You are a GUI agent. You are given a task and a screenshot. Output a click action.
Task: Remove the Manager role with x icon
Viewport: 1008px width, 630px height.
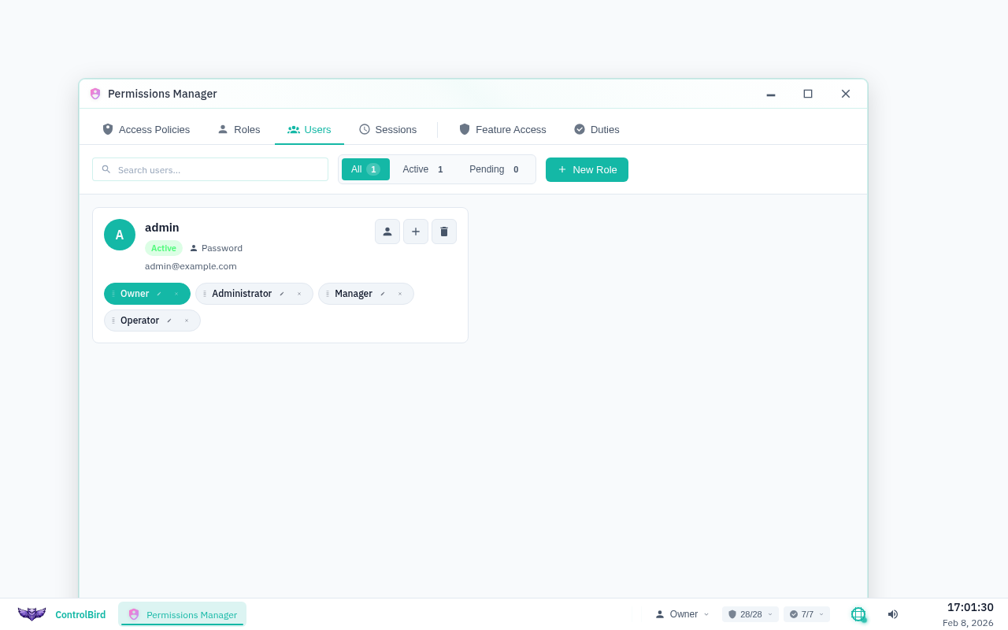pyautogui.click(x=400, y=294)
